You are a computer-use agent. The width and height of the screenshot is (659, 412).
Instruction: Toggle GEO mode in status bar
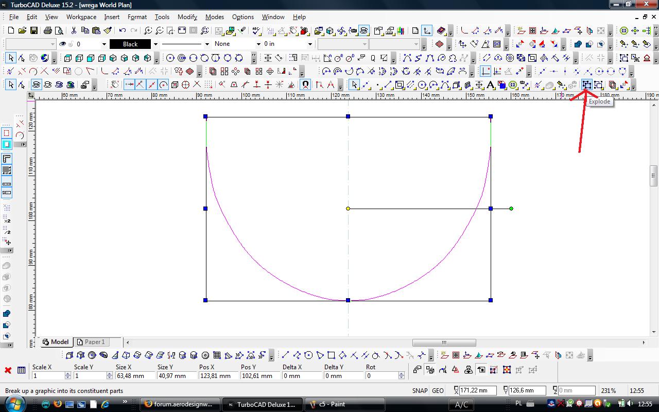(438, 391)
